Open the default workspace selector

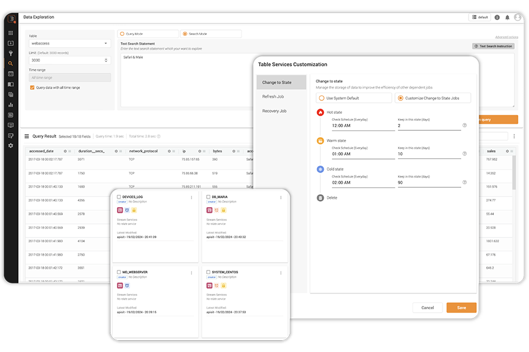coord(480,17)
